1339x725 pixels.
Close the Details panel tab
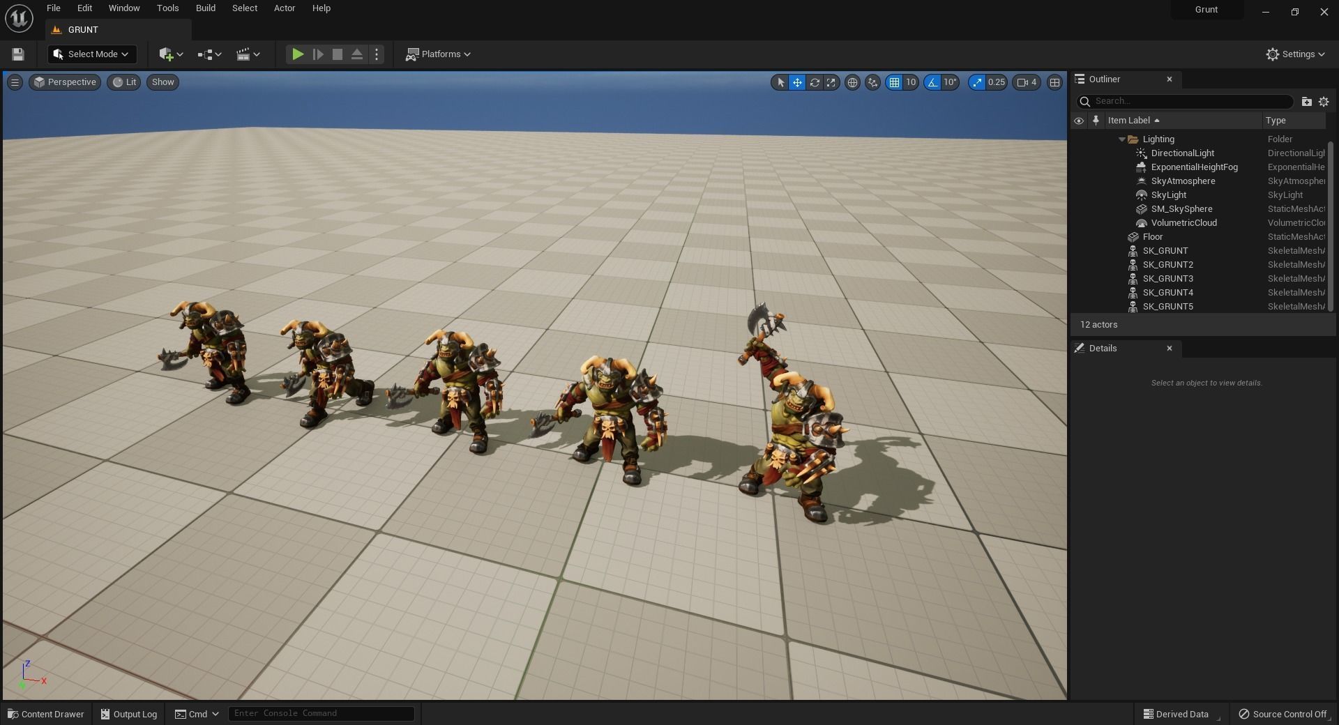1170,349
